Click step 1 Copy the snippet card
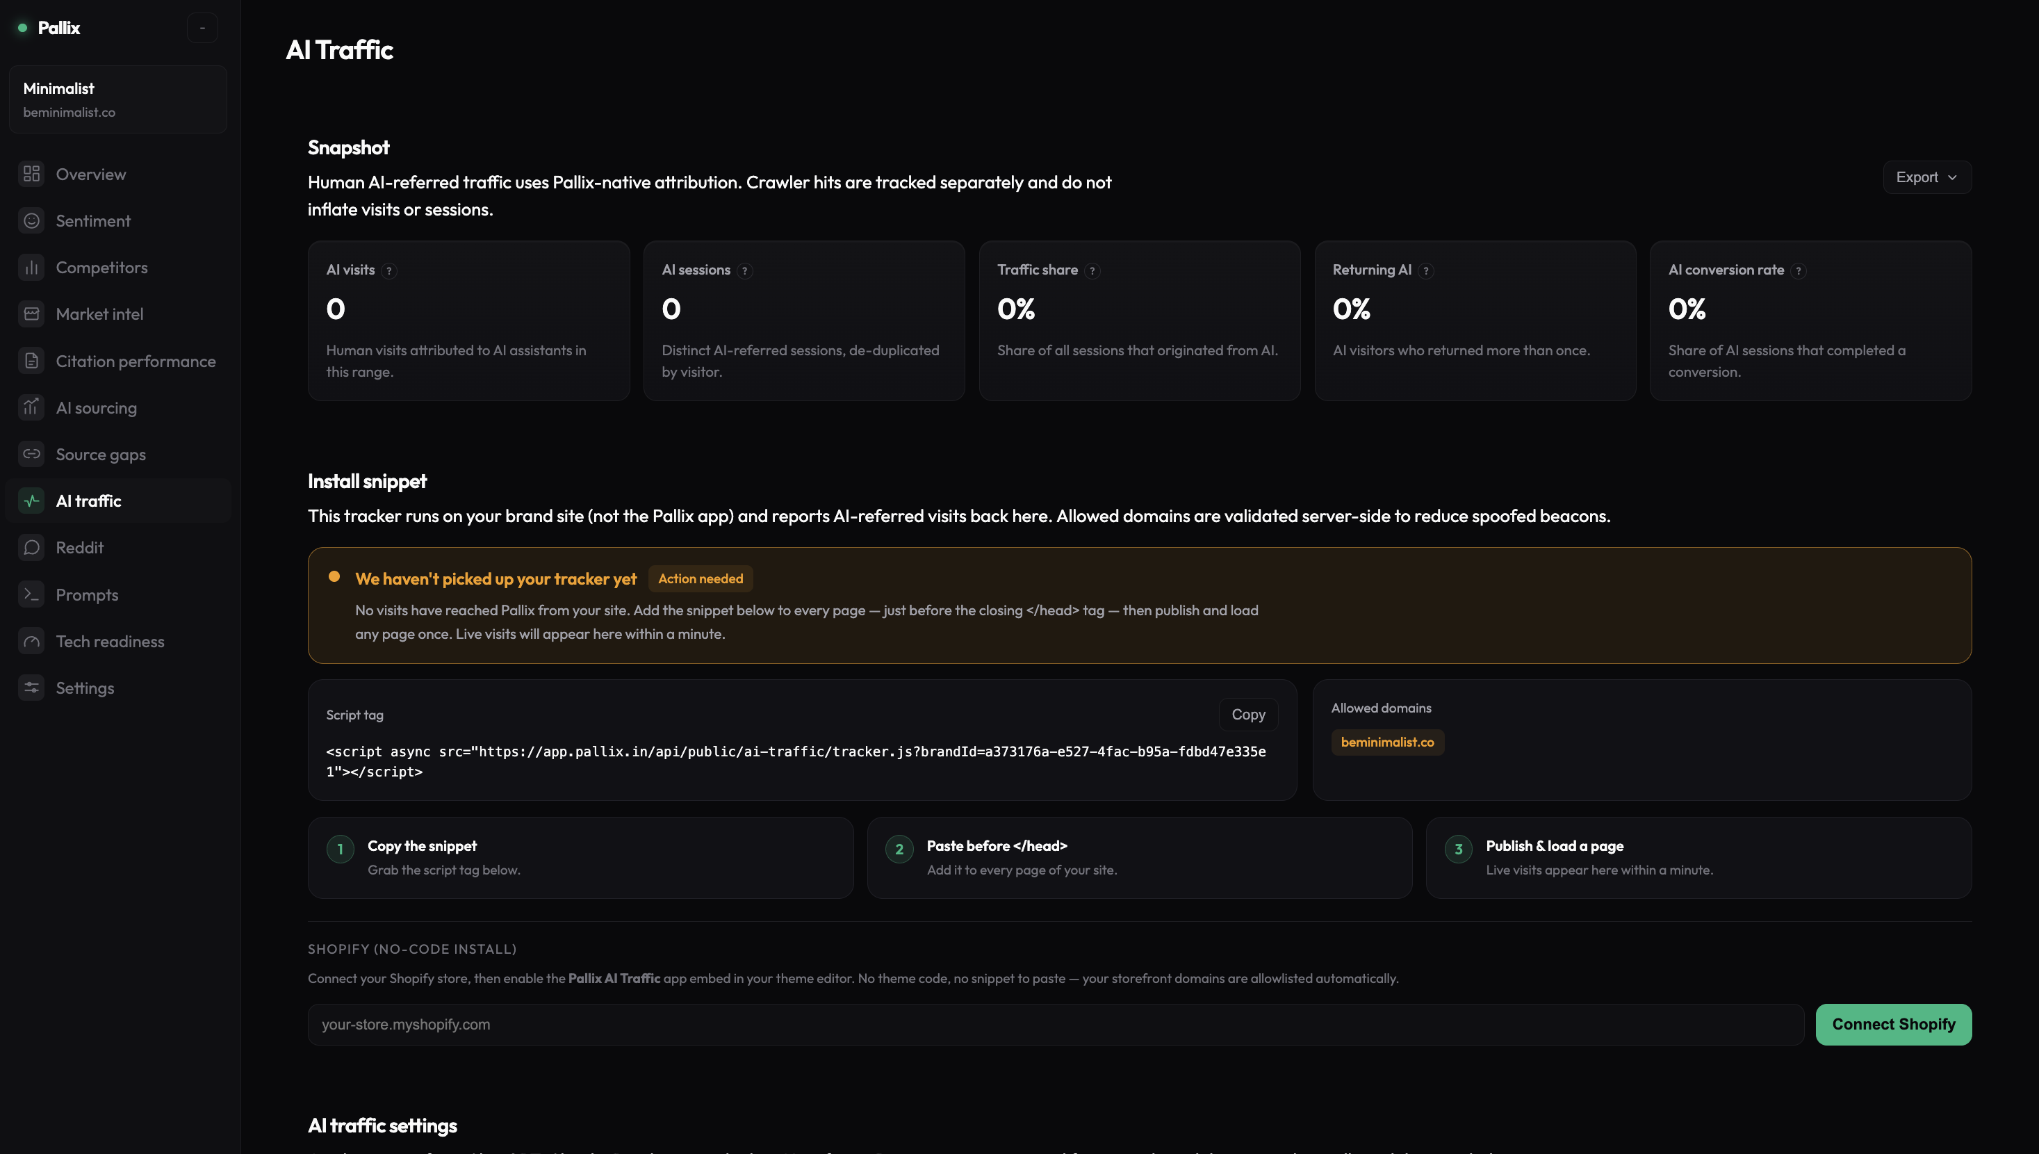The width and height of the screenshot is (2039, 1154). pos(580,856)
